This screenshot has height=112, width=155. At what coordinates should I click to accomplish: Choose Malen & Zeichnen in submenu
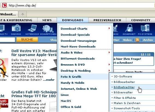(x=127, y=103)
